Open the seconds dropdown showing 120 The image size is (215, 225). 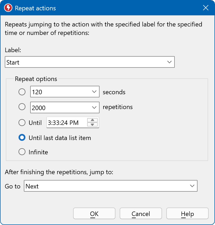click(94, 92)
